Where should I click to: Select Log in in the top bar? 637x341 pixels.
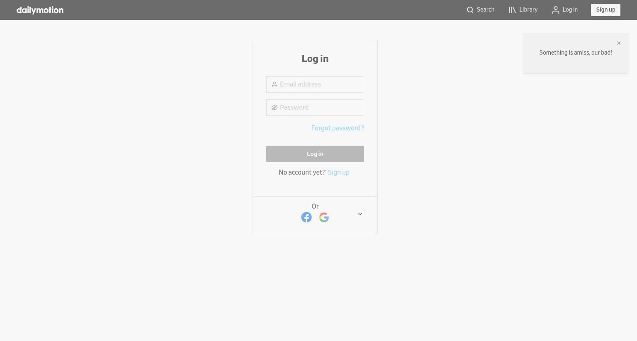565,10
